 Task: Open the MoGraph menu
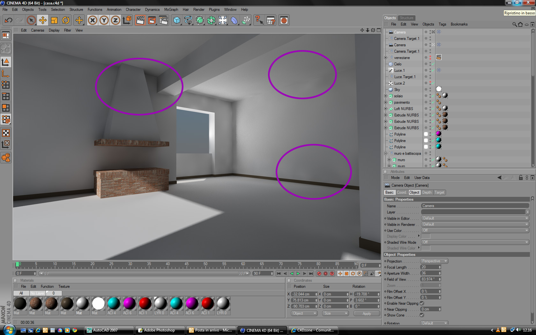(171, 10)
